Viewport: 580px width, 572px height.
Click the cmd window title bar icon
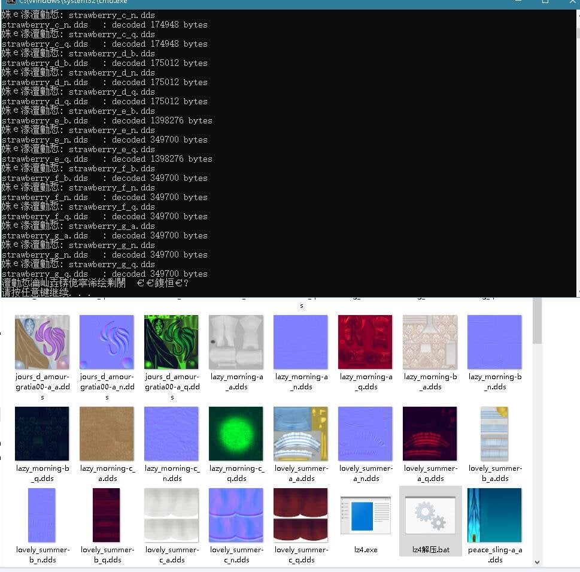[x=11, y=2]
